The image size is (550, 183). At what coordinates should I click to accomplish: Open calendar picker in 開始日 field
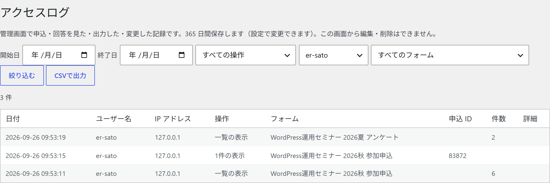point(84,55)
